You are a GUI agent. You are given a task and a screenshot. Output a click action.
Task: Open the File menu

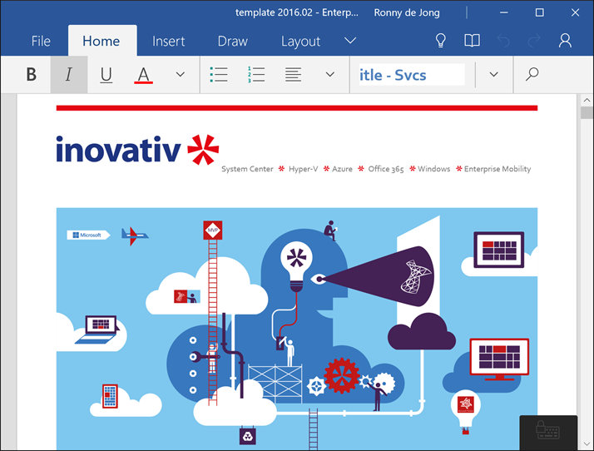pyautogui.click(x=41, y=41)
